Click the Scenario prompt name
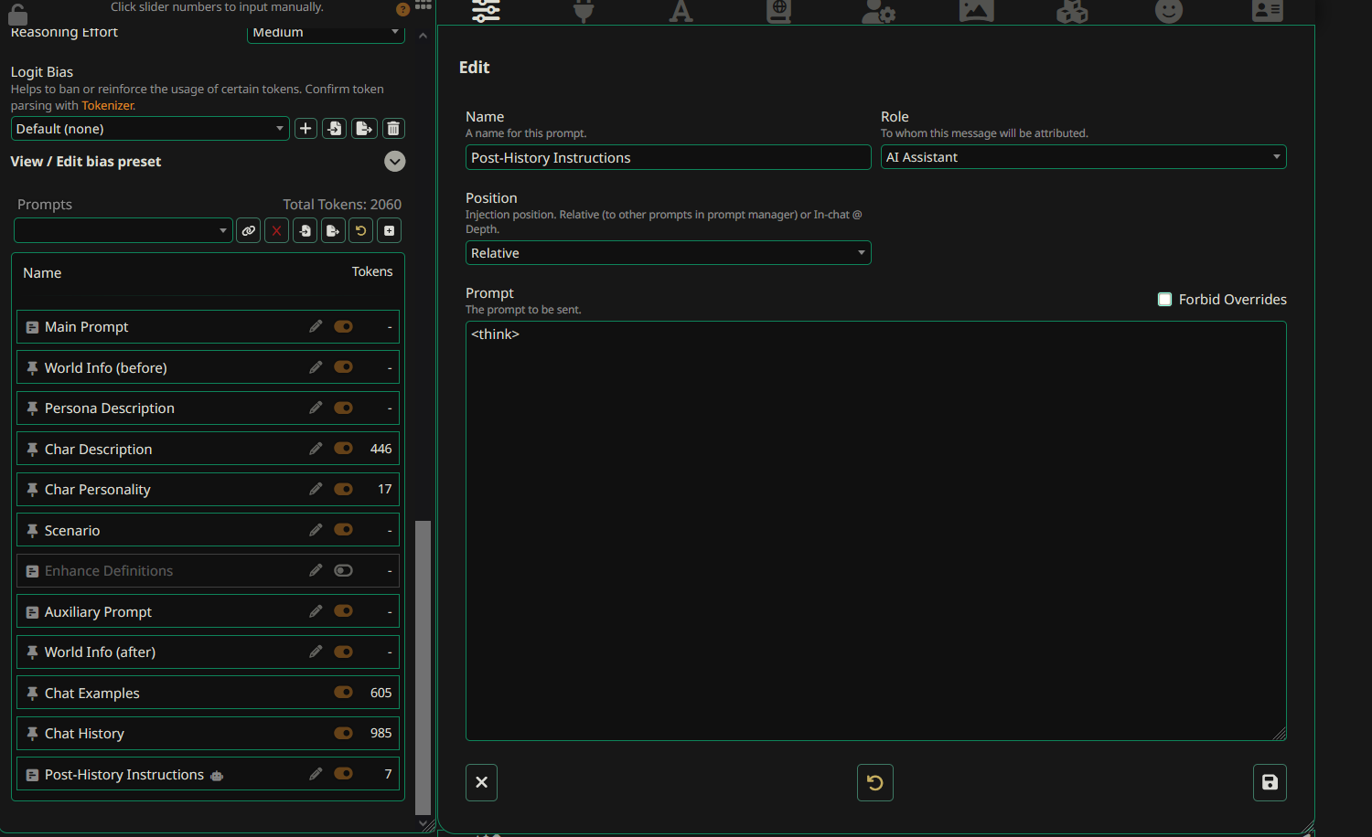1372x837 pixels. click(x=72, y=531)
